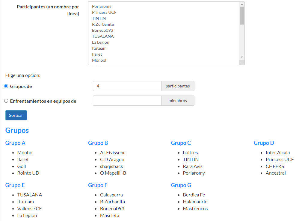
Task: Focus the empty team members input field
Action: click(x=127, y=101)
